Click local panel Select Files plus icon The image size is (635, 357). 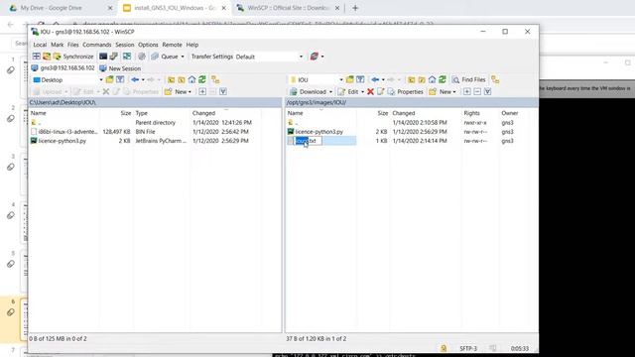pos(202,92)
